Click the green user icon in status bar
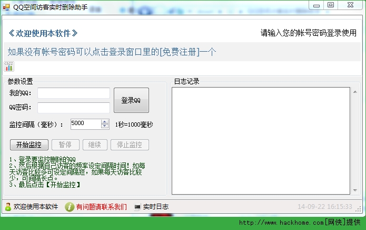The height and width of the screenshot is (230, 366). (8, 207)
